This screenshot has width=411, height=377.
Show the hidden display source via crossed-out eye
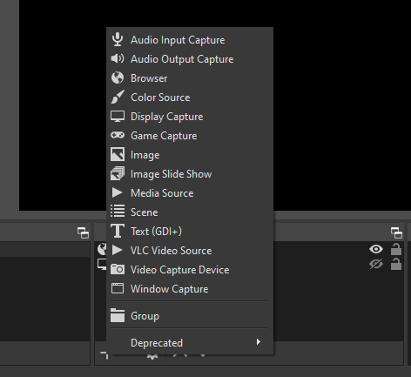point(376,264)
